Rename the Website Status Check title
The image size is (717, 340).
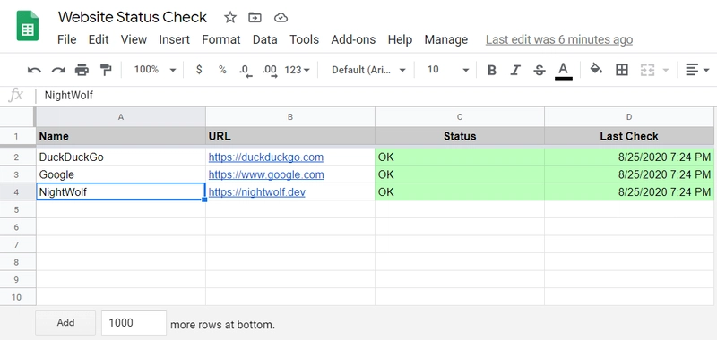tap(132, 17)
